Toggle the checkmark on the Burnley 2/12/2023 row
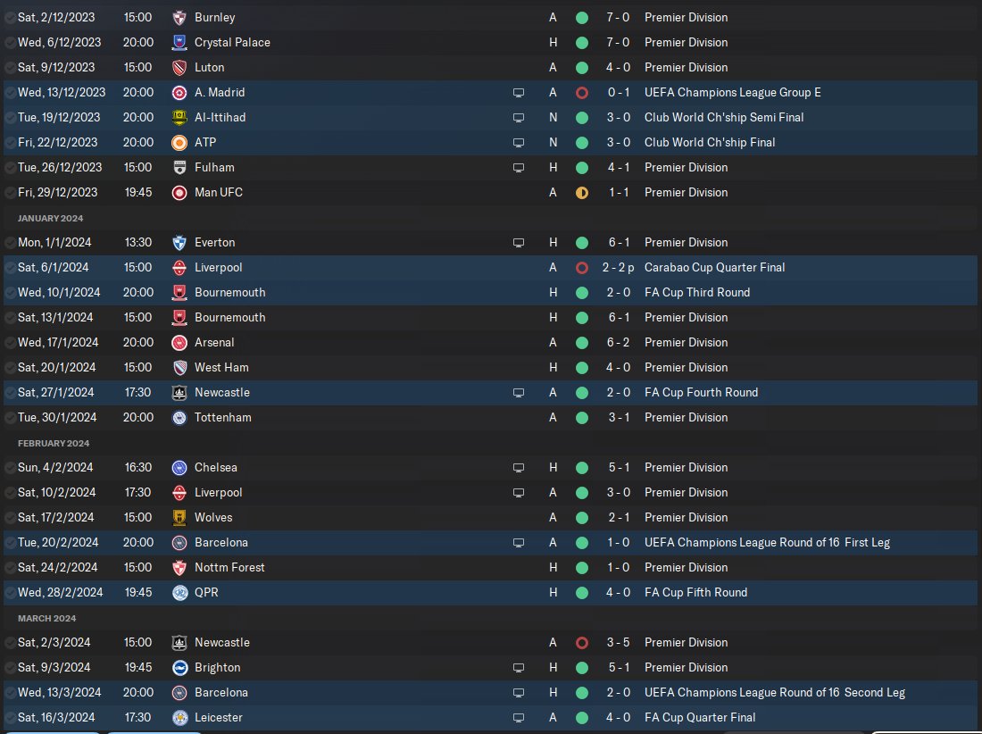 tap(10, 18)
